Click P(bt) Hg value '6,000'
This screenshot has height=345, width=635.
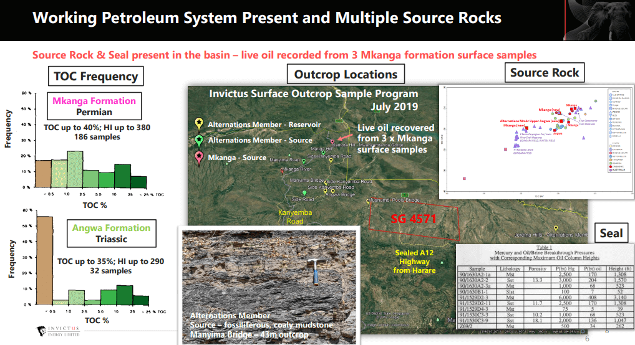click(565, 297)
